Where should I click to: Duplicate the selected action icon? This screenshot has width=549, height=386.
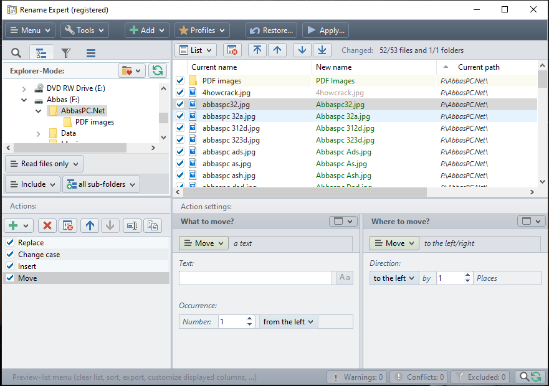point(153,226)
